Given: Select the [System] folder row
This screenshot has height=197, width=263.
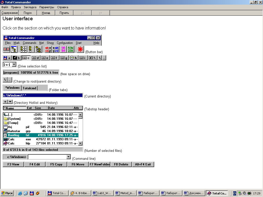Looking at the screenshot, I should (41, 119).
